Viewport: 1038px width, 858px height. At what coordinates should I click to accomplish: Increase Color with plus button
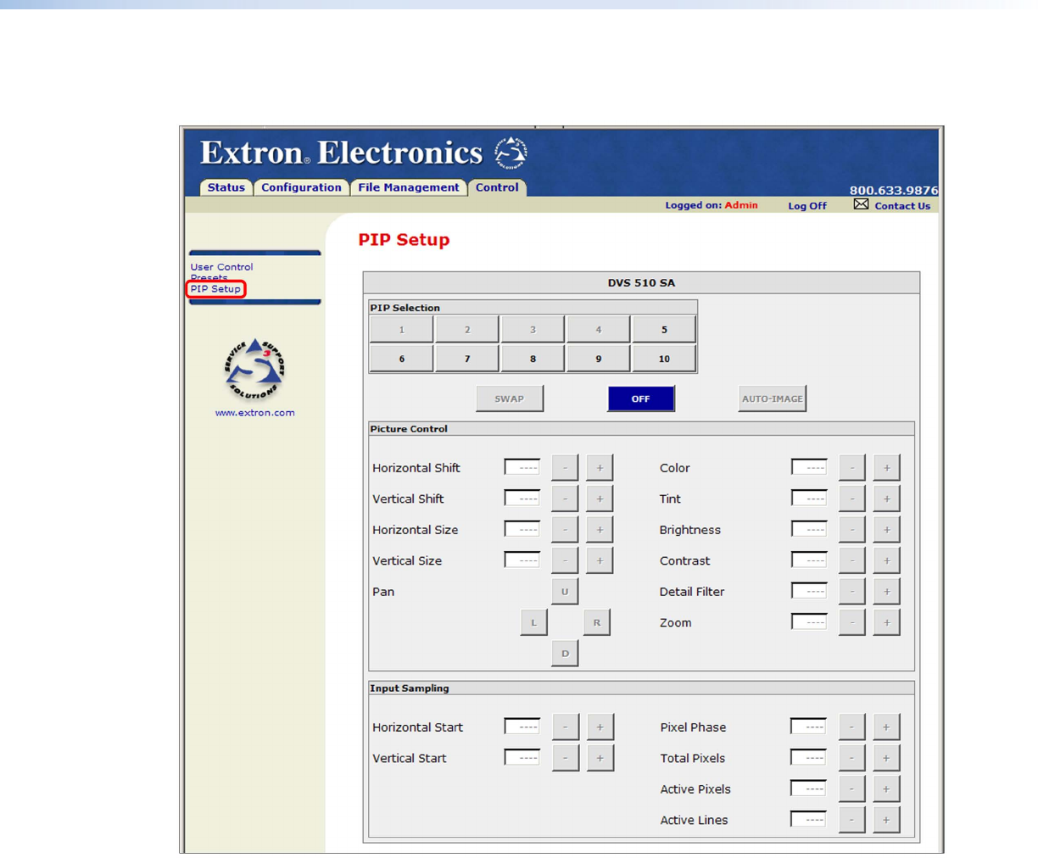click(887, 468)
